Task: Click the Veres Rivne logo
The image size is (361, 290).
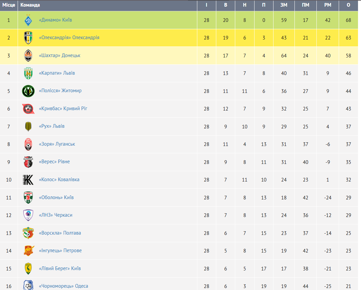Action: click(28, 162)
